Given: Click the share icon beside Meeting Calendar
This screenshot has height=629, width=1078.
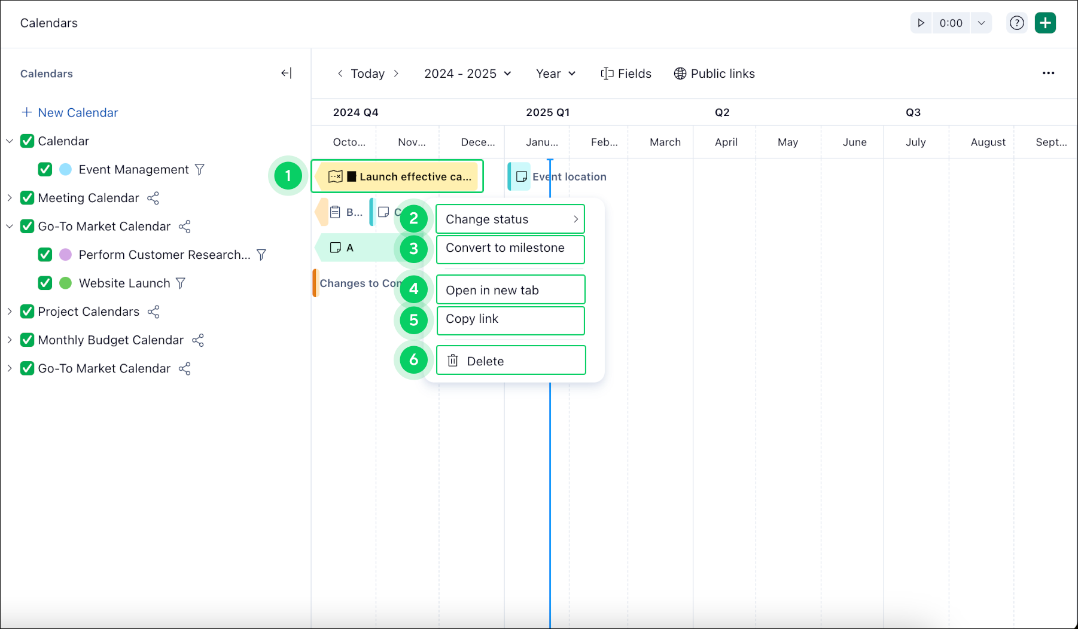Looking at the screenshot, I should (154, 197).
